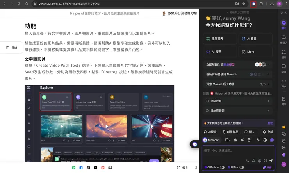Click the microphone voice input icon

253,161
